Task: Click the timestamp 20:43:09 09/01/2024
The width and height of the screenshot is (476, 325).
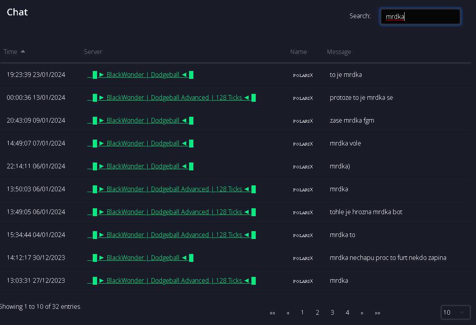Action: (x=36, y=120)
